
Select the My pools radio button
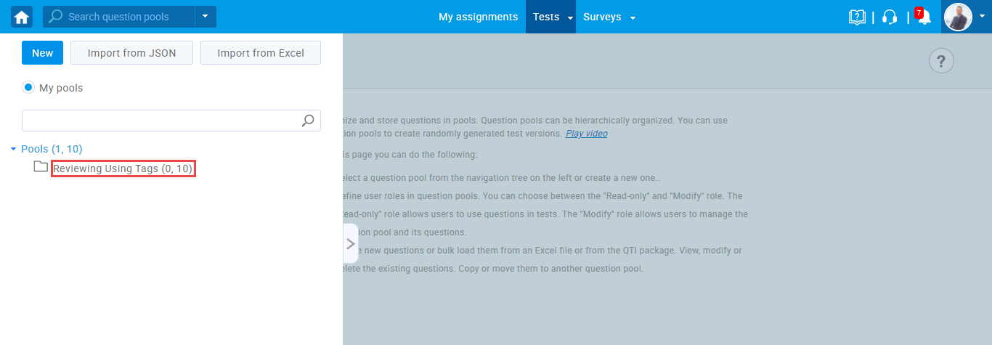(x=28, y=88)
